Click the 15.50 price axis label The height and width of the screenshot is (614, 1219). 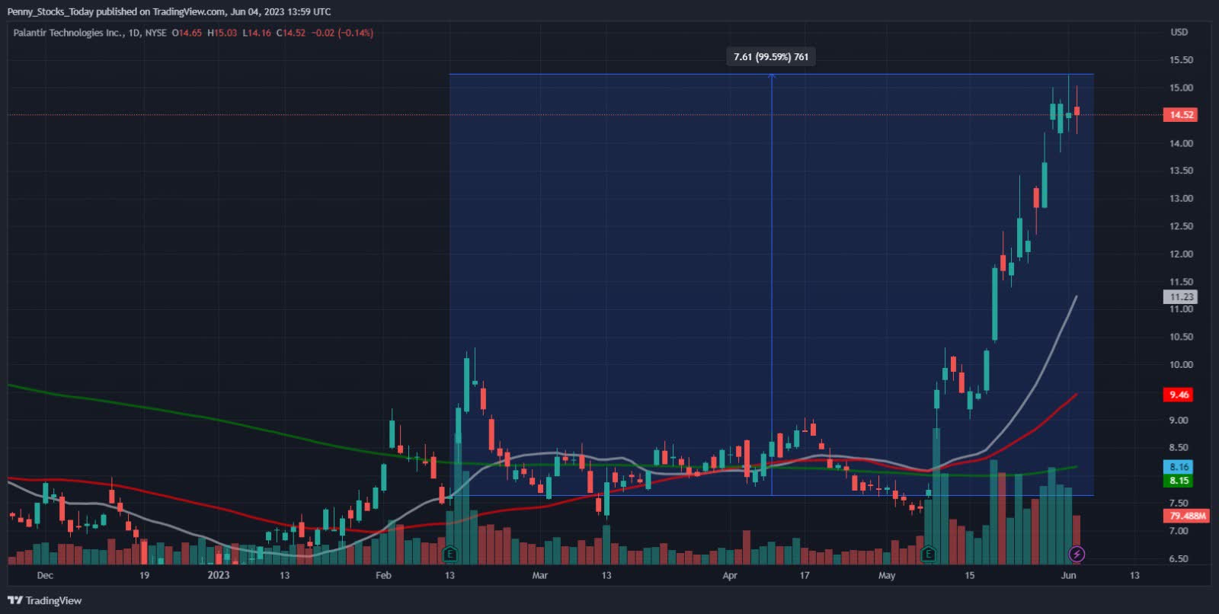pyautogui.click(x=1181, y=60)
